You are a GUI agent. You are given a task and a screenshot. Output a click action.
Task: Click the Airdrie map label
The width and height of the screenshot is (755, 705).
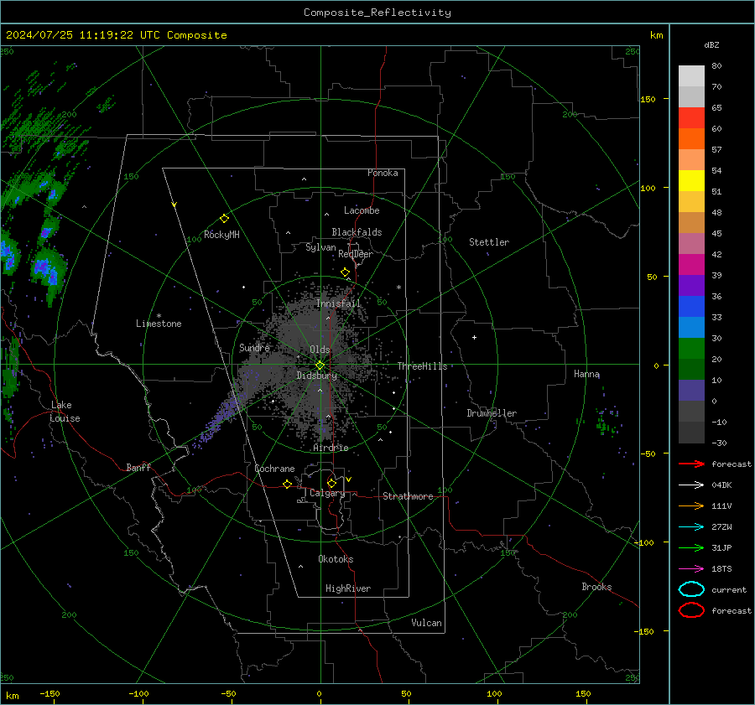coord(331,448)
